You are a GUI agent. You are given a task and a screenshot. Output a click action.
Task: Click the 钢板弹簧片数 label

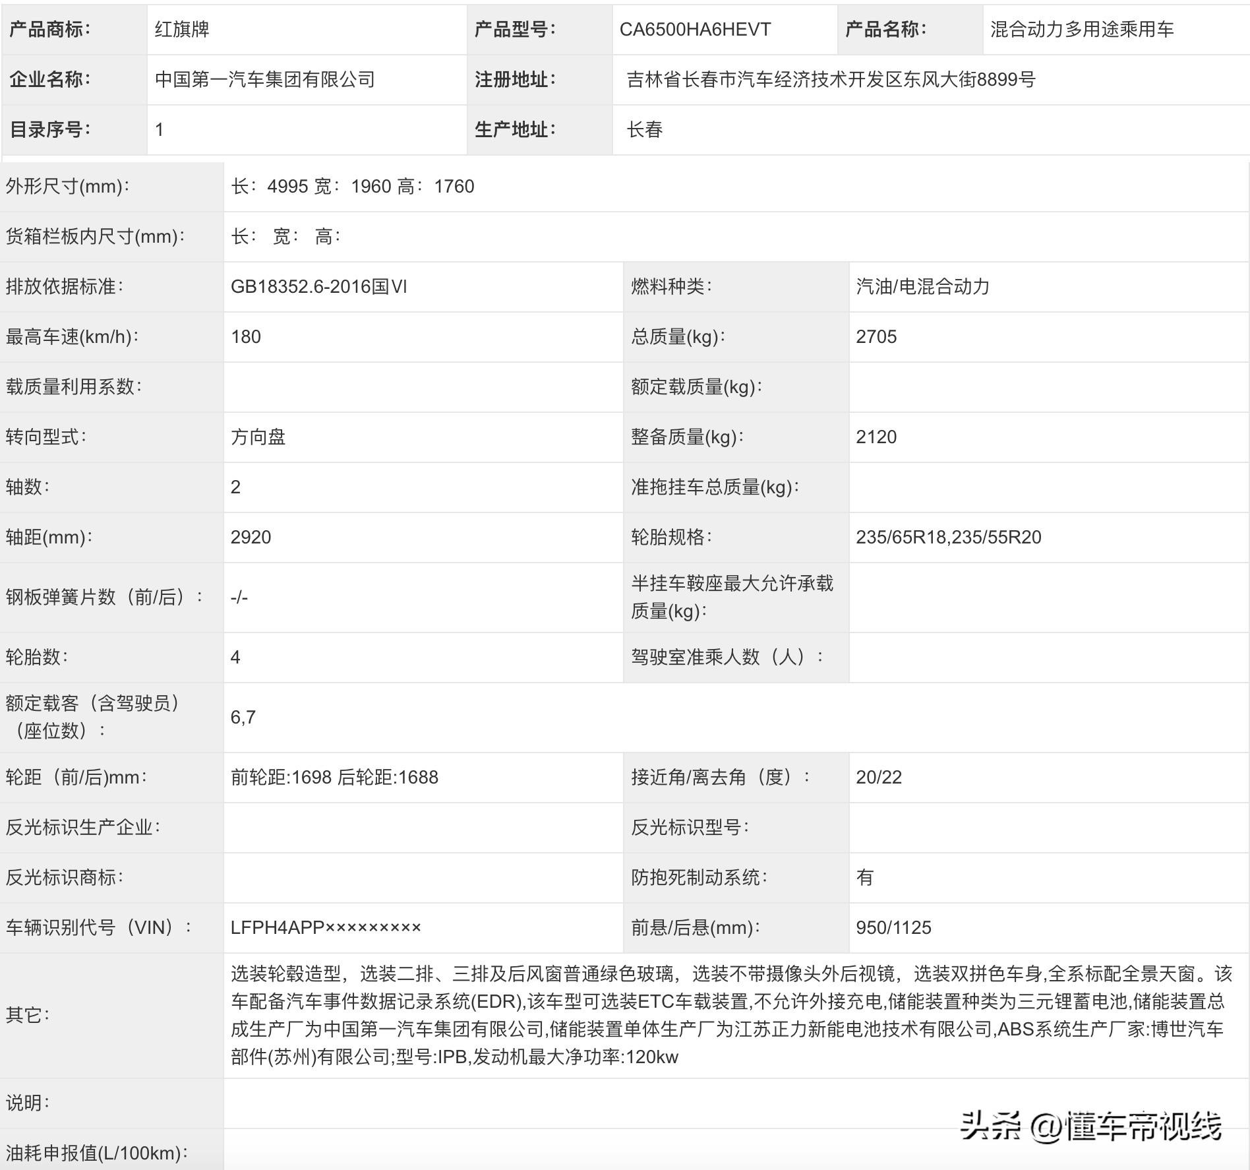104,598
